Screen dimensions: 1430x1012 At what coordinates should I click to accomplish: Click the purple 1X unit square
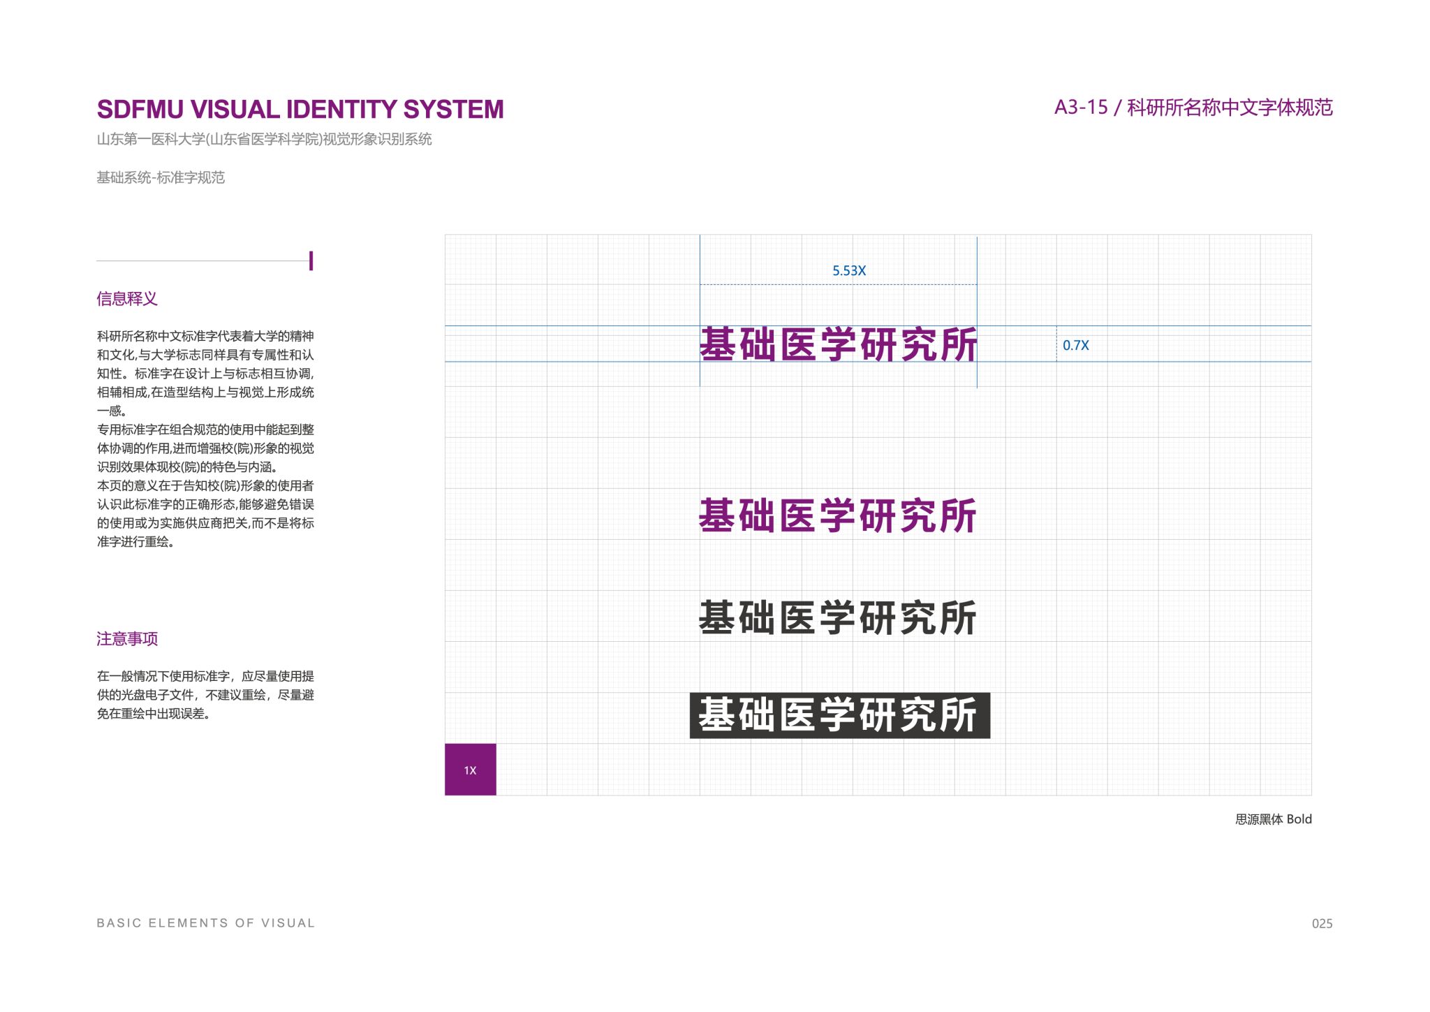tap(470, 770)
